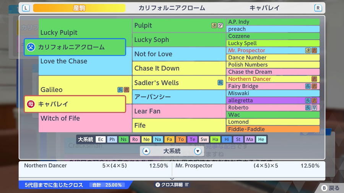Click the 底 icon on Northern Dancer row
The image size is (344, 193).
pos(314,79)
